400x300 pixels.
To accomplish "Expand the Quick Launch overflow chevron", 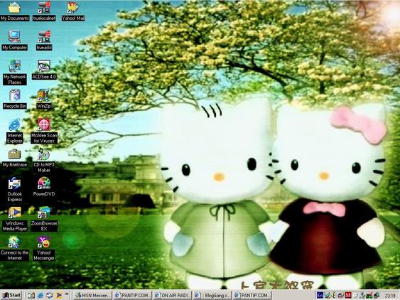I will (67, 294).
